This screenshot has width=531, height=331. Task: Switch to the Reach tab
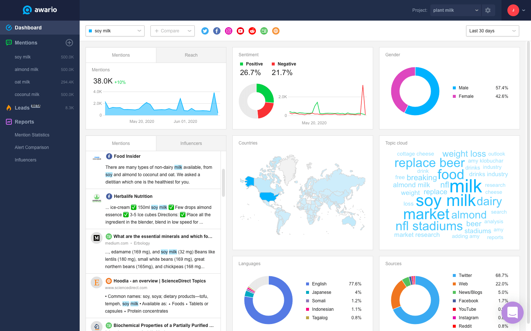[x=191, y=55]
